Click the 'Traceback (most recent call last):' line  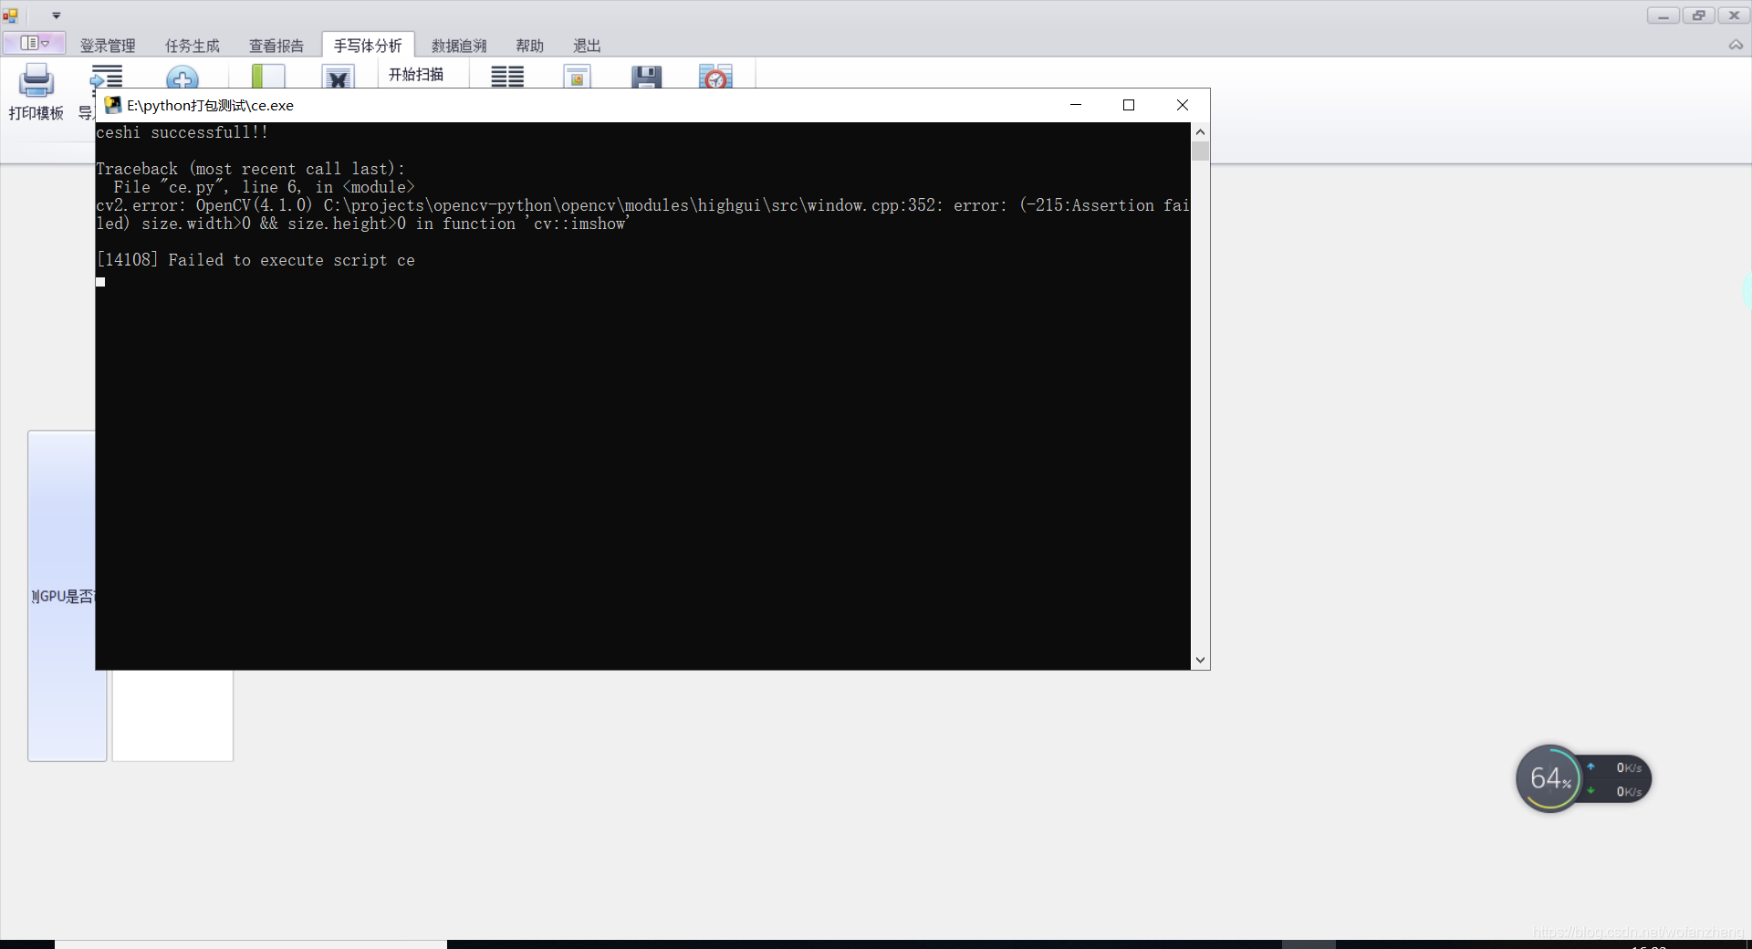[251, 169]
